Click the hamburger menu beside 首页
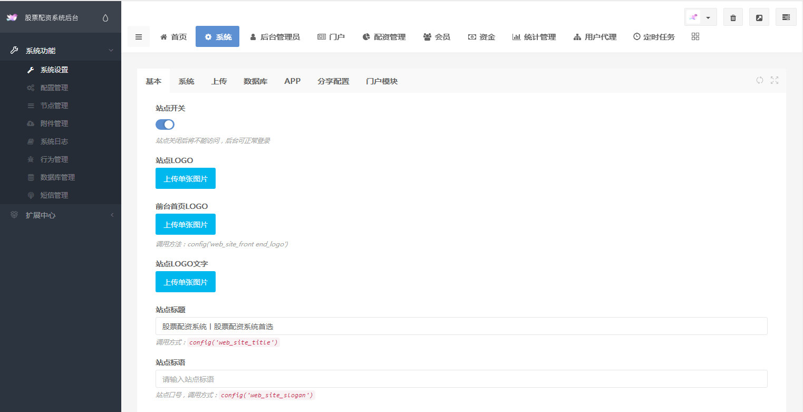Screen dimensions: 803x412 [x=139, y=36]
